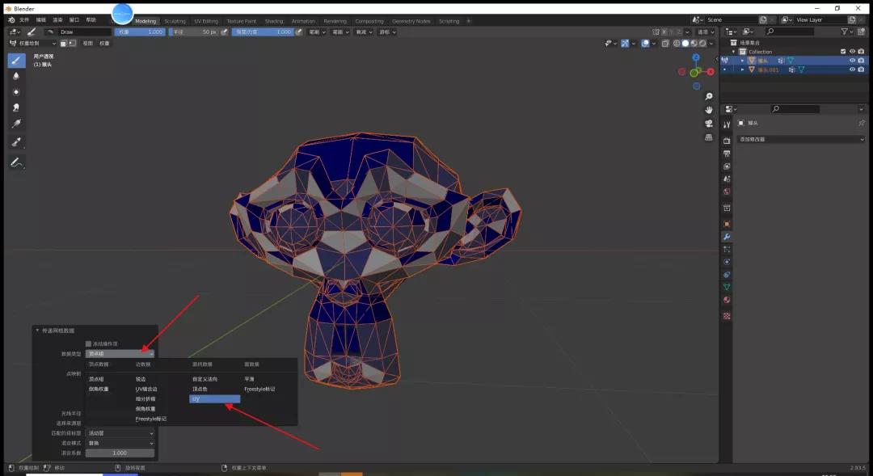Activate the Annotate tool

(16, 162)
